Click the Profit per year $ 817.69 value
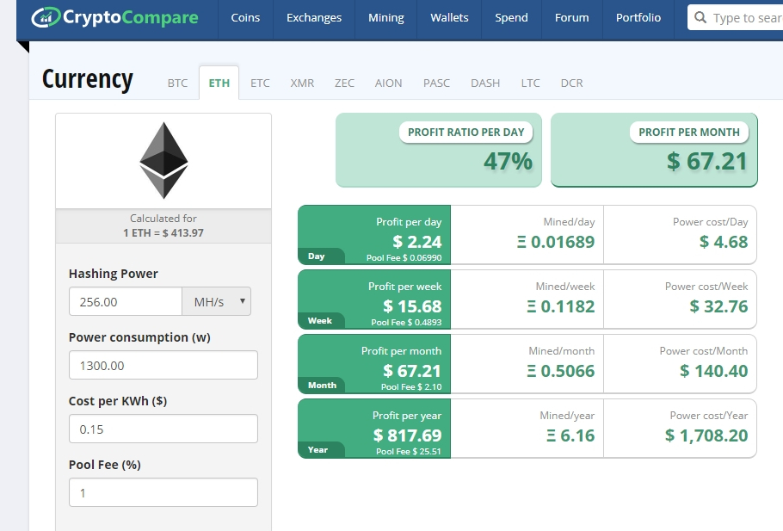This screenshot has width=783, height=531. 408,435
